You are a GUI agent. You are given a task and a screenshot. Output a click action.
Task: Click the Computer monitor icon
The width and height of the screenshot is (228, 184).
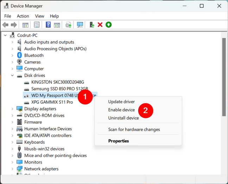click(x=19, y=68)
